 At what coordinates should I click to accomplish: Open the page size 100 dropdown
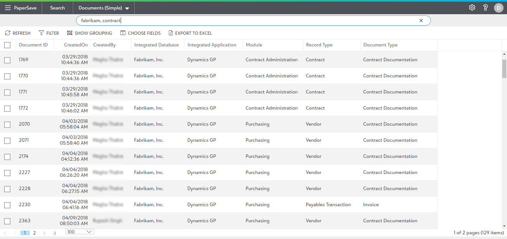tap(89, 232)
